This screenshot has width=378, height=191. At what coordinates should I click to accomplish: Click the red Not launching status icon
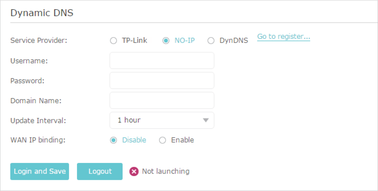134,172
